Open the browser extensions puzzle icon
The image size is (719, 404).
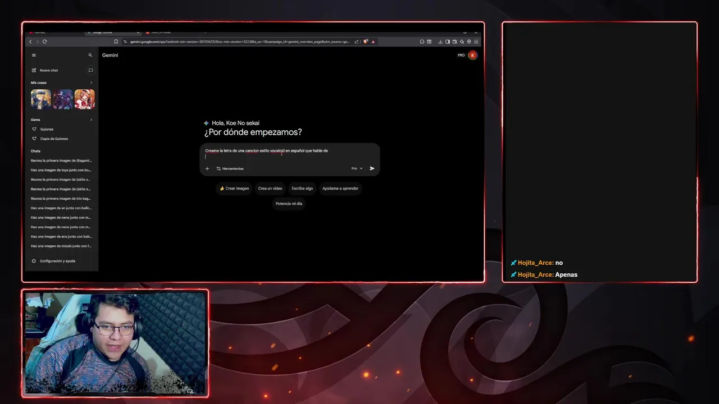422,42
